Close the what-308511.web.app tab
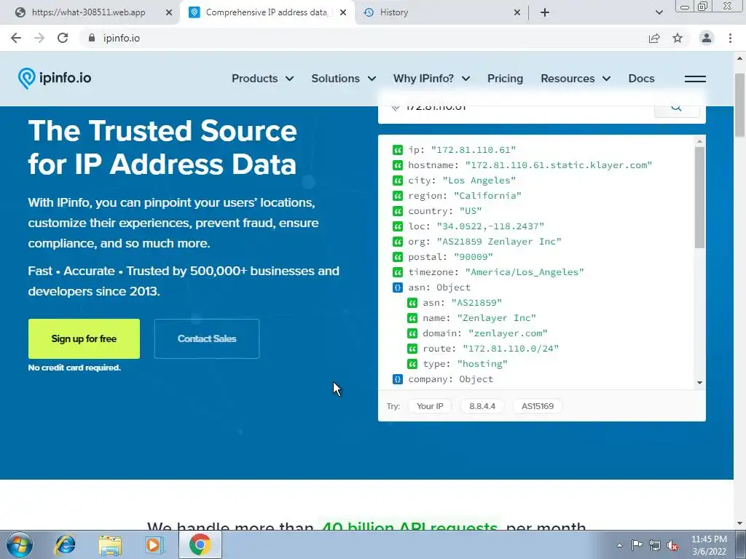Screen dimensions: 746x559 tap(169, 12)
